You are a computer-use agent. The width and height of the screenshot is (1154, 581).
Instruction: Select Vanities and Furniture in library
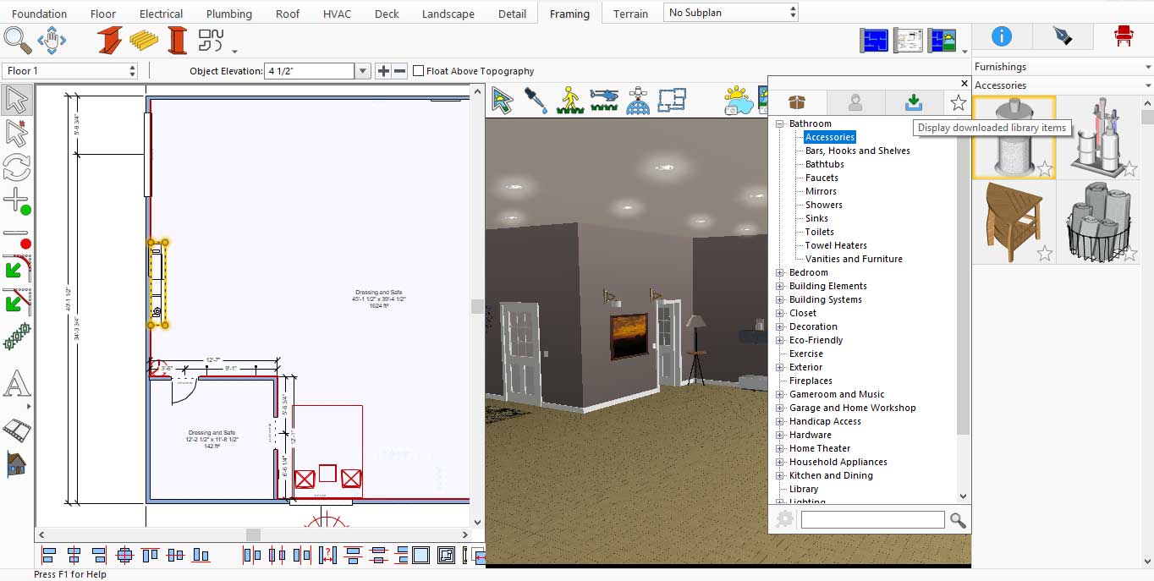[x=853, y=259]
